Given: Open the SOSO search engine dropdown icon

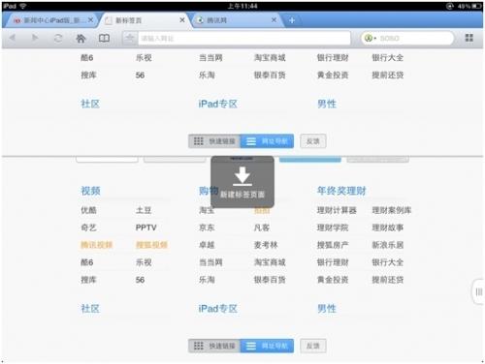Looking at the screenshot, I should (370, 38).
